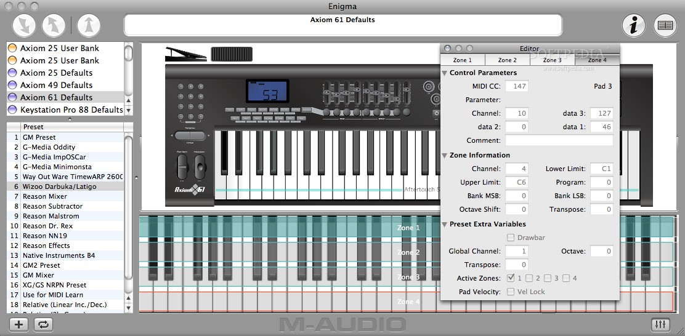Select Reason NN19 preset

coord(65,236)
